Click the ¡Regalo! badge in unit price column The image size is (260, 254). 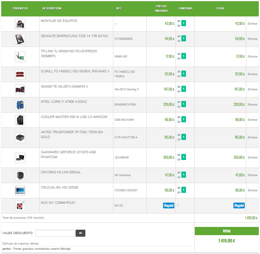[x=169, y=206]
